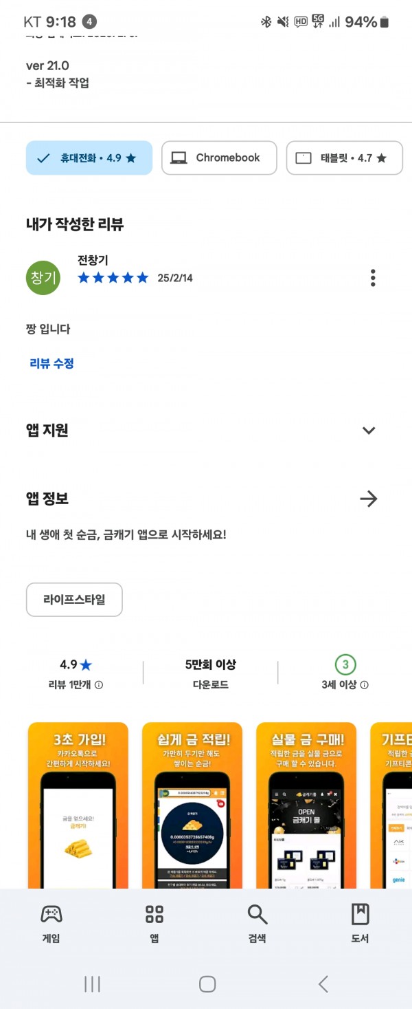This screenshot has height=1009, width=412.
Task: Tap the green age rating 3 badge
Action: pyautogui.click(x=345, y=664)
